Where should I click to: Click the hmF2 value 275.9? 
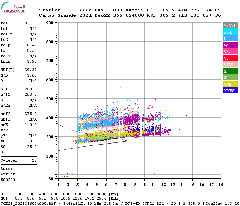(x=31, y=114)
